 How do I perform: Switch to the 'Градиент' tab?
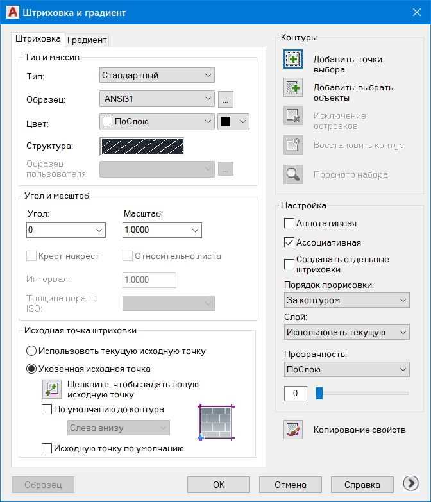(87, 40)
